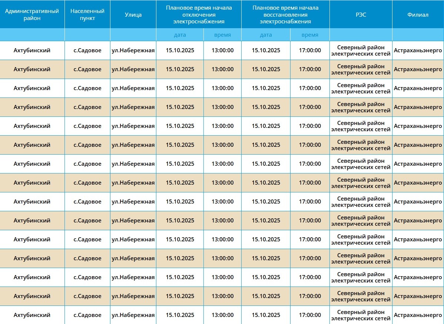Click the "Плановое время начала восстановления" header
This screenshot has width=444, height=324.
[x=285, y=14]
